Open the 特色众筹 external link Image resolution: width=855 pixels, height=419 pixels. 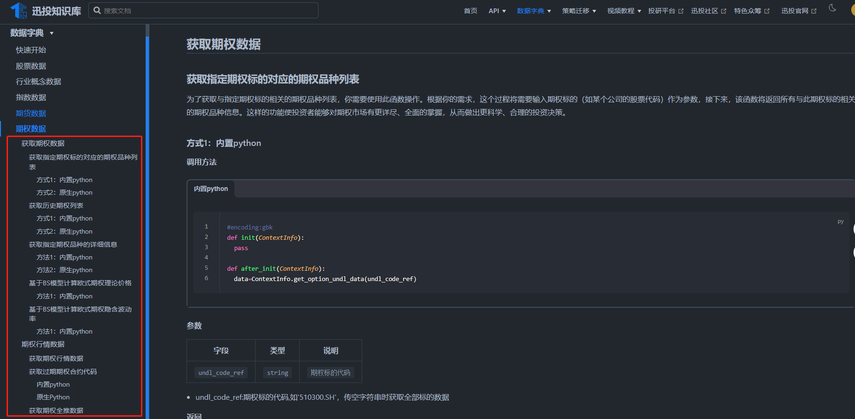tap(752, 11)
